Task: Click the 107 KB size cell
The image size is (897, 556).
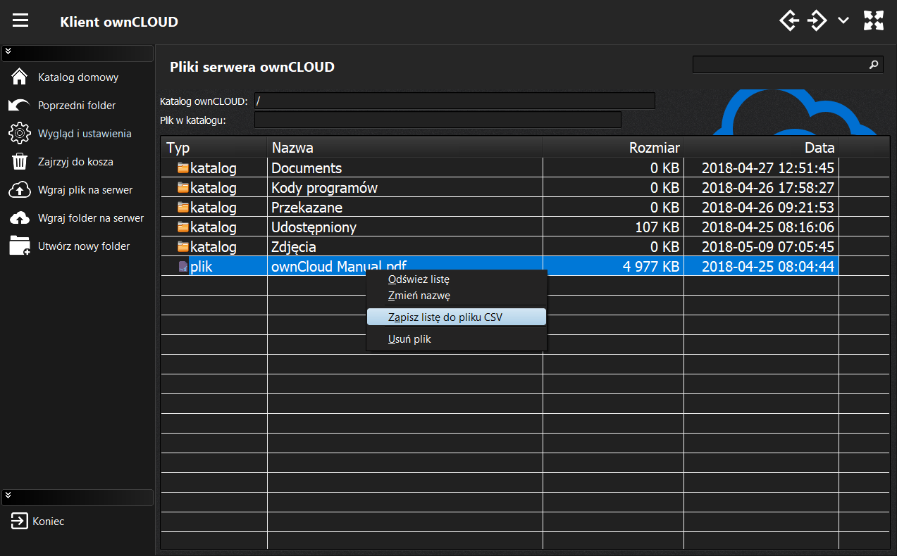Action: pos(613,227)
